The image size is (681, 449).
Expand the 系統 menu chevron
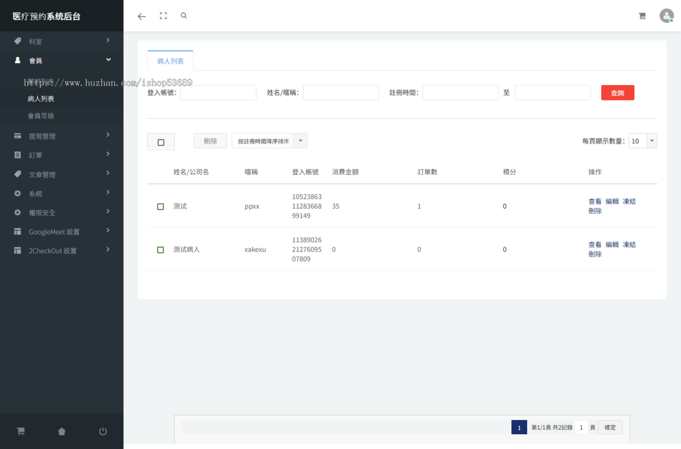[x=108, y=192]
